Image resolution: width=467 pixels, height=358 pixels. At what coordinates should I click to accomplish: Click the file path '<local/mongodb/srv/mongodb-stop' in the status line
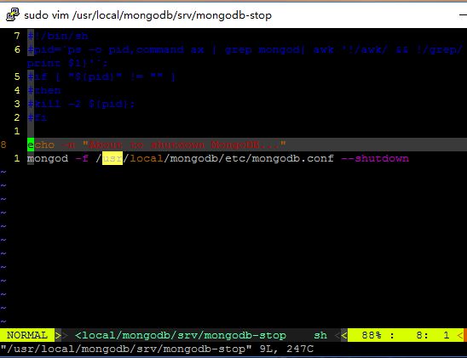coord(181,335)
